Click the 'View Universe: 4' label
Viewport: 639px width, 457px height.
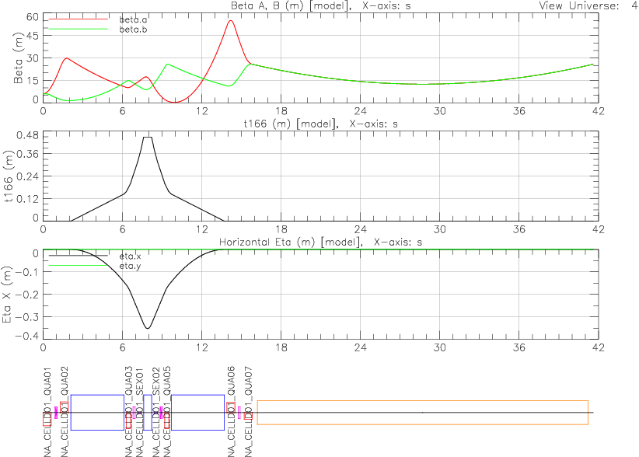coord(588,5)
